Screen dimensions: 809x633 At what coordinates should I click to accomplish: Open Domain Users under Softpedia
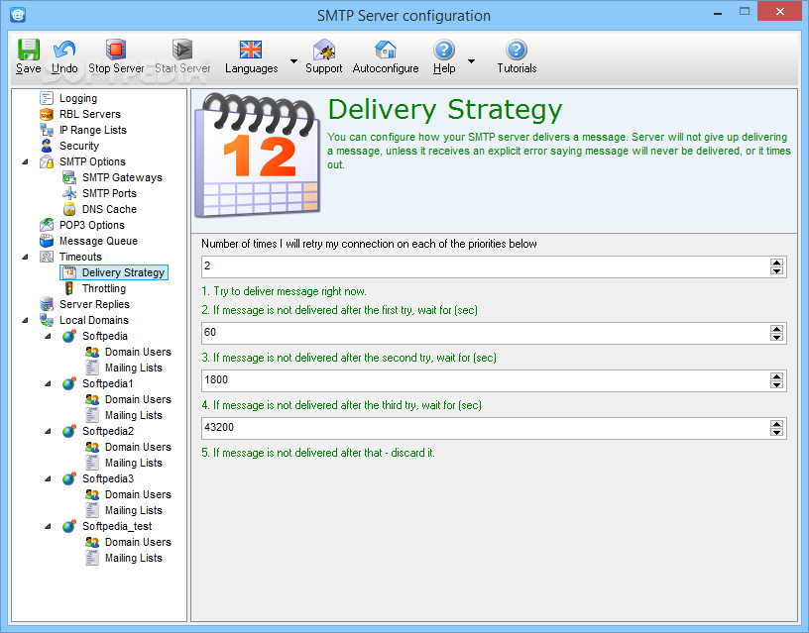point(138,352)
